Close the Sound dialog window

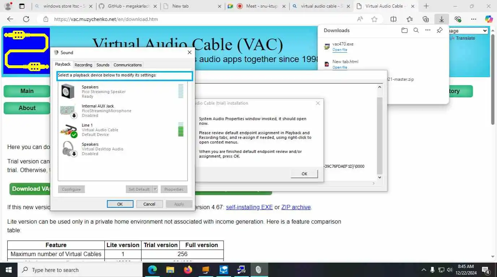pos(189,53)
